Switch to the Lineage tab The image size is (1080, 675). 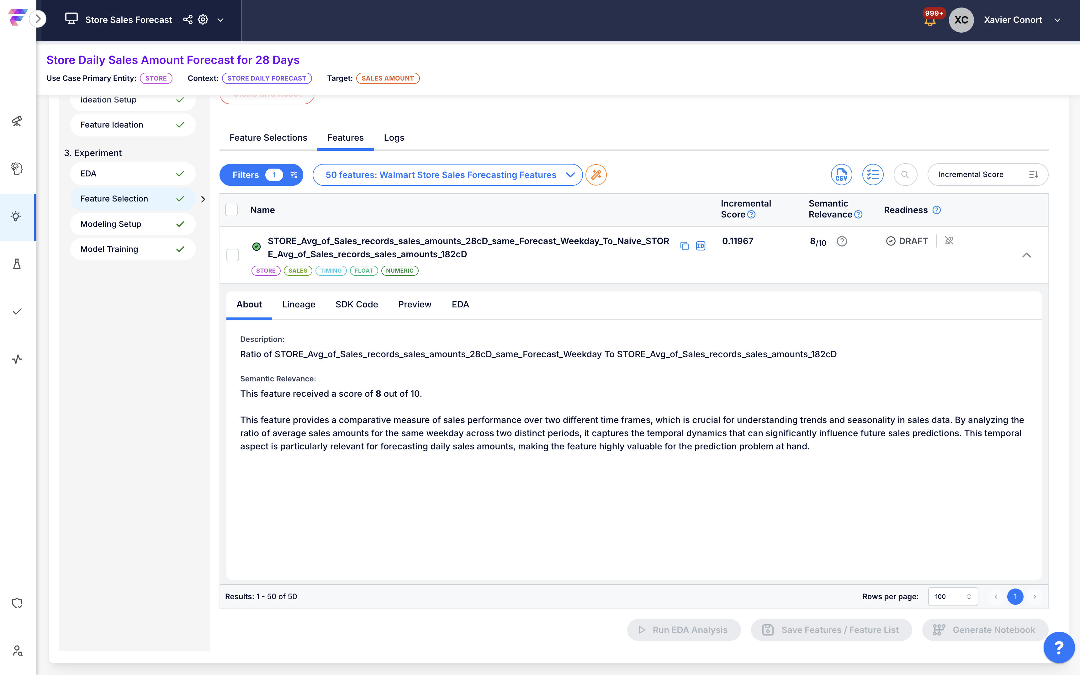(x=298, y=305)
